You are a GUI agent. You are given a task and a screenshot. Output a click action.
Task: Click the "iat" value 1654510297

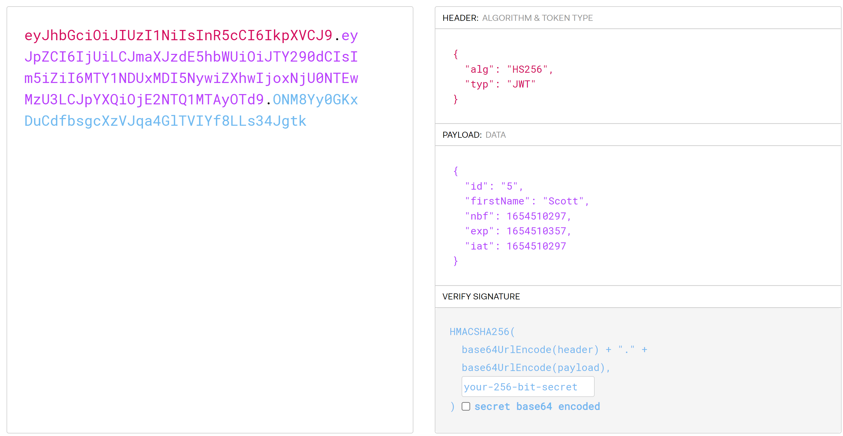click(x=536, y=246)
